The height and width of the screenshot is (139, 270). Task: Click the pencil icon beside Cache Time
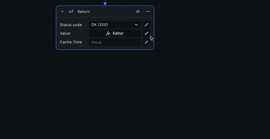[146, 42]
